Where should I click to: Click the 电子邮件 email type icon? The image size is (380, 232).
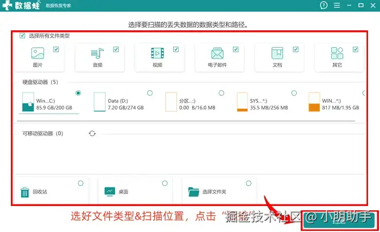tap(217, 53)
